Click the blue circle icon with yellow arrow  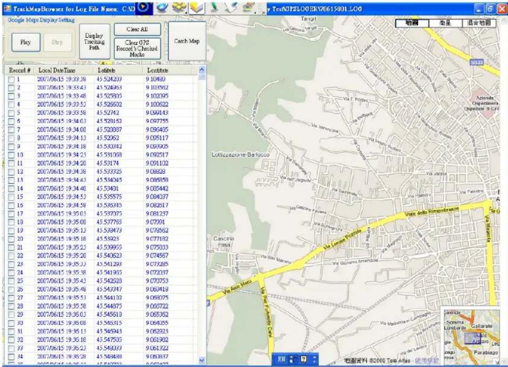144,8
